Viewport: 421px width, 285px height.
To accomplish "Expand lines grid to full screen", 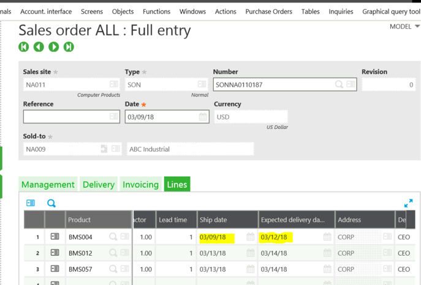I will (408, 203).
